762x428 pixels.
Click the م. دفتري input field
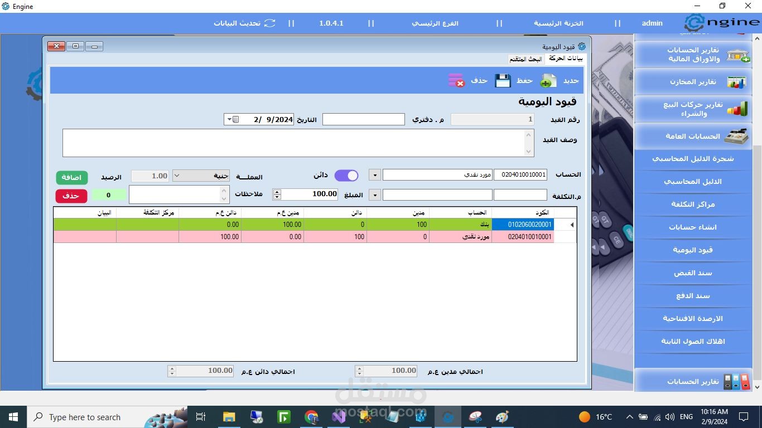coord(364,119)
